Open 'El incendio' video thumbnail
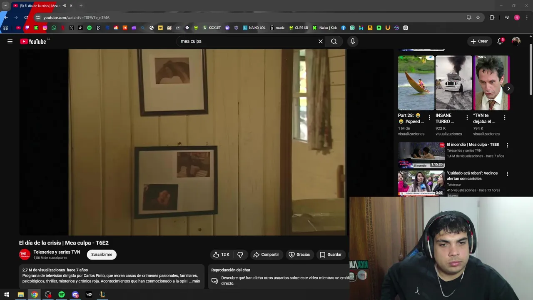533x300 pixels. (421, 155)
